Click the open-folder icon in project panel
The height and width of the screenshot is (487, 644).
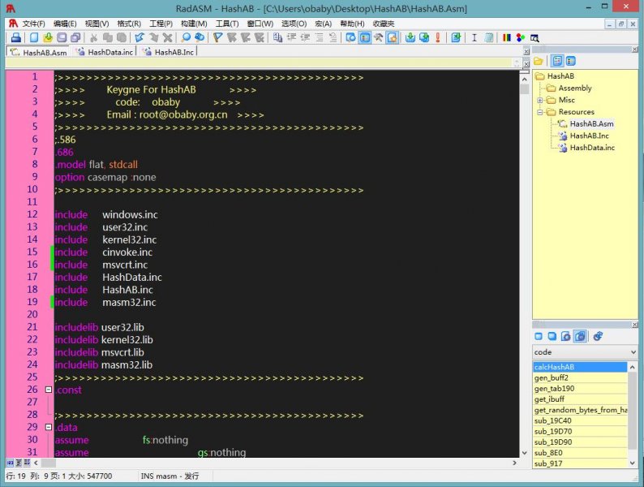[539, 61]
